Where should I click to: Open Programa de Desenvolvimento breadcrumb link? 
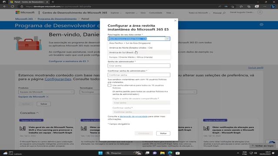[x=57, y=19]
